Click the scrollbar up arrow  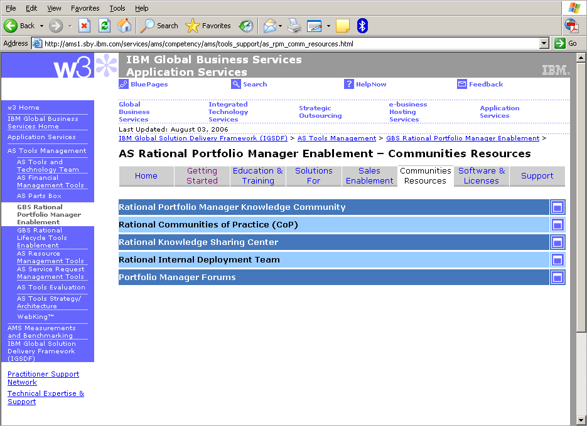(581, 58)
